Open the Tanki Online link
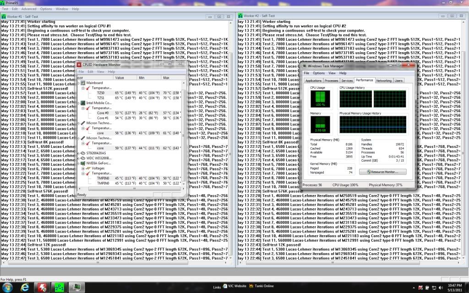This screenshot has width=469, height=293. coord(262,286)
